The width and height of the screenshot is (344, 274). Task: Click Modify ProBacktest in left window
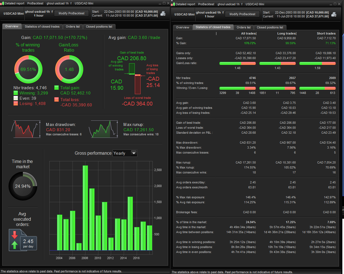[x=71, y=13]
